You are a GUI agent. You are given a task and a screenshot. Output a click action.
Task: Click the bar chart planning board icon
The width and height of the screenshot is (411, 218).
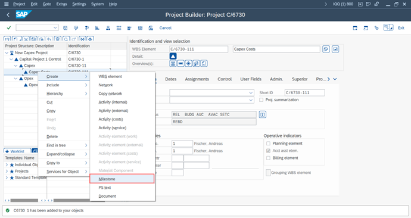coord(97,28)
